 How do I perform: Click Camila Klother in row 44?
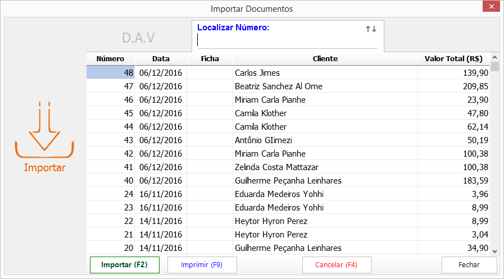(x=260, y=127)
